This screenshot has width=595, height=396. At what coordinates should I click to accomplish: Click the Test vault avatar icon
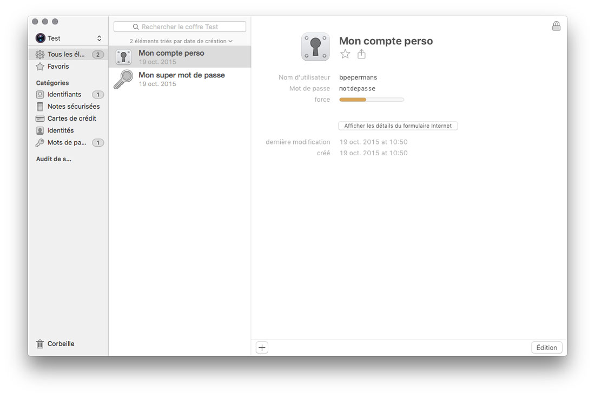40,38
